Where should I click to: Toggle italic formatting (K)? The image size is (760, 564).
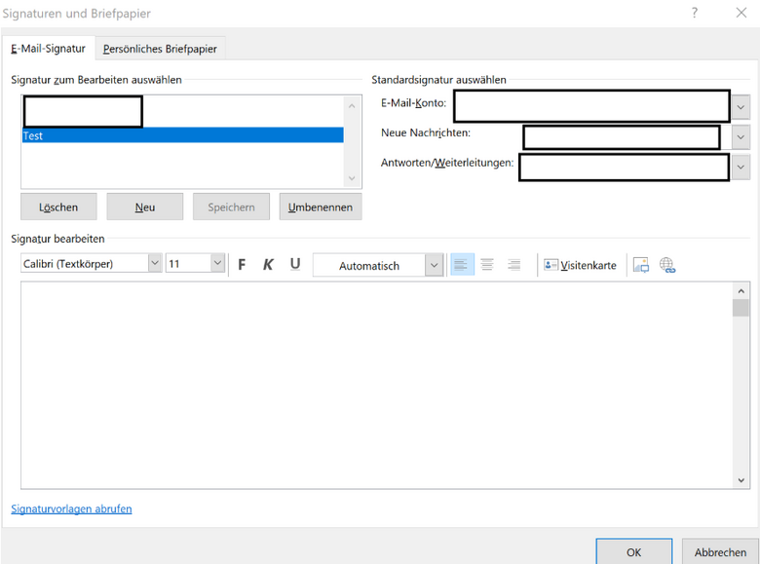[268, 265]
